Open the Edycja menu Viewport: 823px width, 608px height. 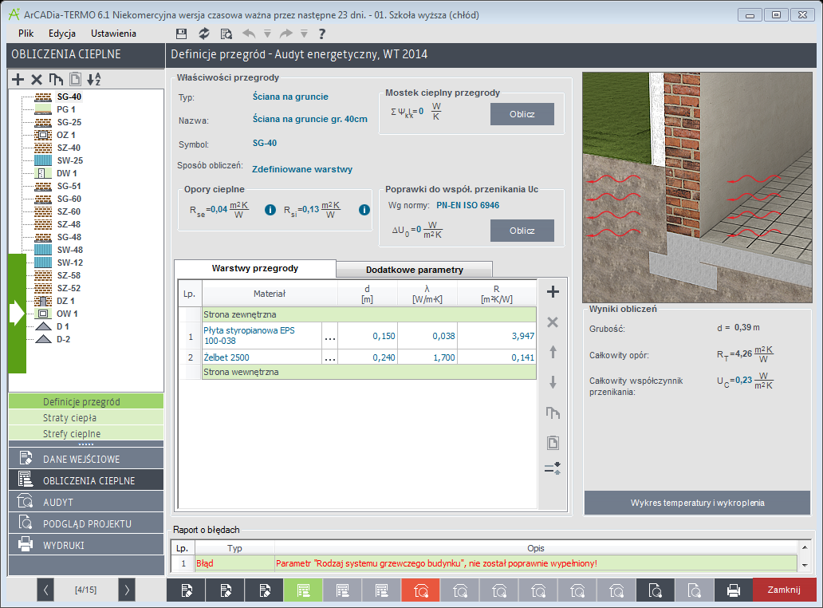pyautogui.click(x=62, y=34)
